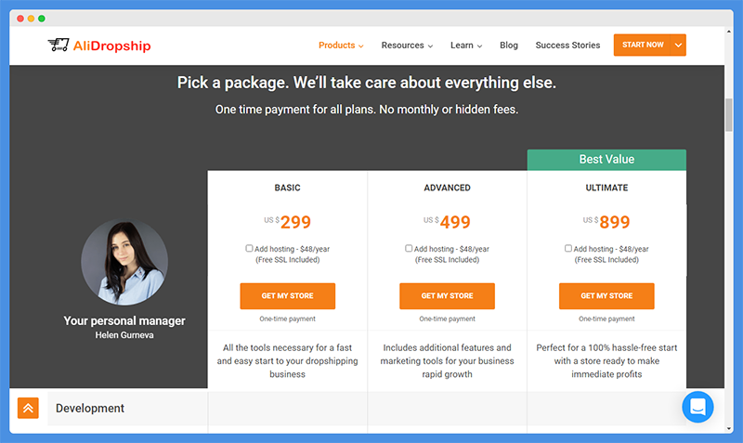Viewport: 743px width, 443px height.
Task: Go to the Blog page
Action: [x=508, y=45]
